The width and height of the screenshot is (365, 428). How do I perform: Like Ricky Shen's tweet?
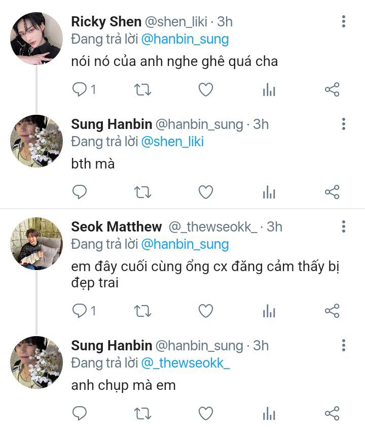(205, 90)
